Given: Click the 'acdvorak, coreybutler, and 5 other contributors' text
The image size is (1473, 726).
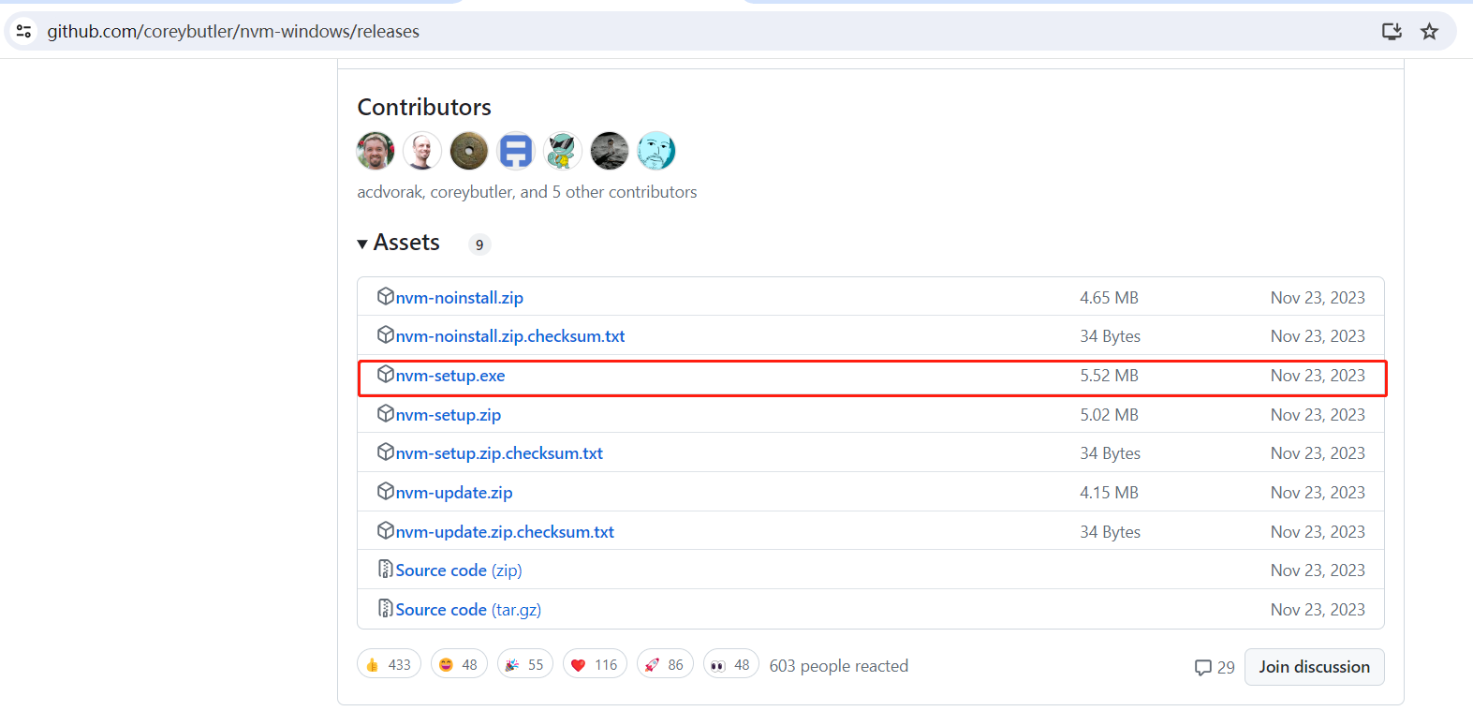Looking at the screenshot, I should pyautogui.click(x=527, y=192).
